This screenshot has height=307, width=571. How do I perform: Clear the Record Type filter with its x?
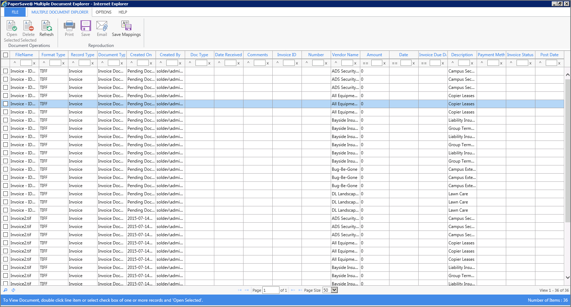tap(93, 63)
